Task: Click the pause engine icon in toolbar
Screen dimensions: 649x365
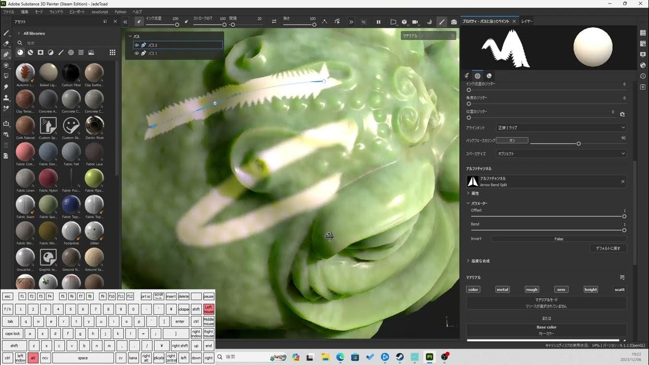Action: pyautogui.click(x=378, y=22)
